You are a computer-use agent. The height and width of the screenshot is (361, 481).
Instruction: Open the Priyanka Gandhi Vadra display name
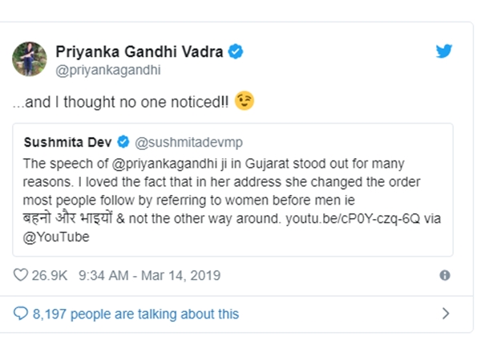click(140, 51)
